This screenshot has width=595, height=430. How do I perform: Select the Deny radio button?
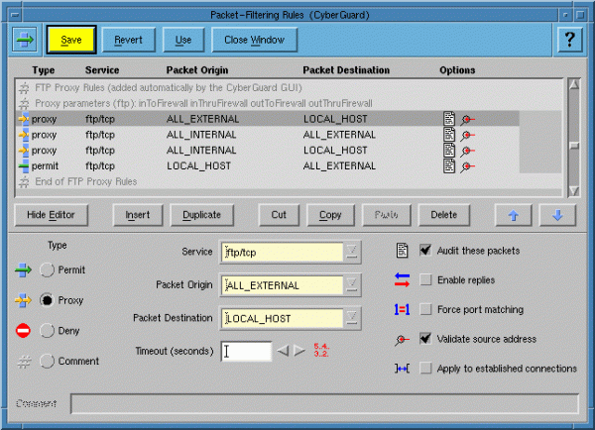[x=47, y=330]
